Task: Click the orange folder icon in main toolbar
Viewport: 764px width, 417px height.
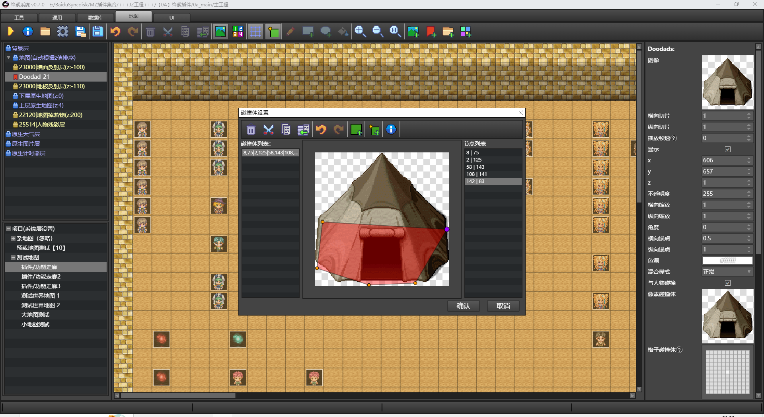Action: 45,31
